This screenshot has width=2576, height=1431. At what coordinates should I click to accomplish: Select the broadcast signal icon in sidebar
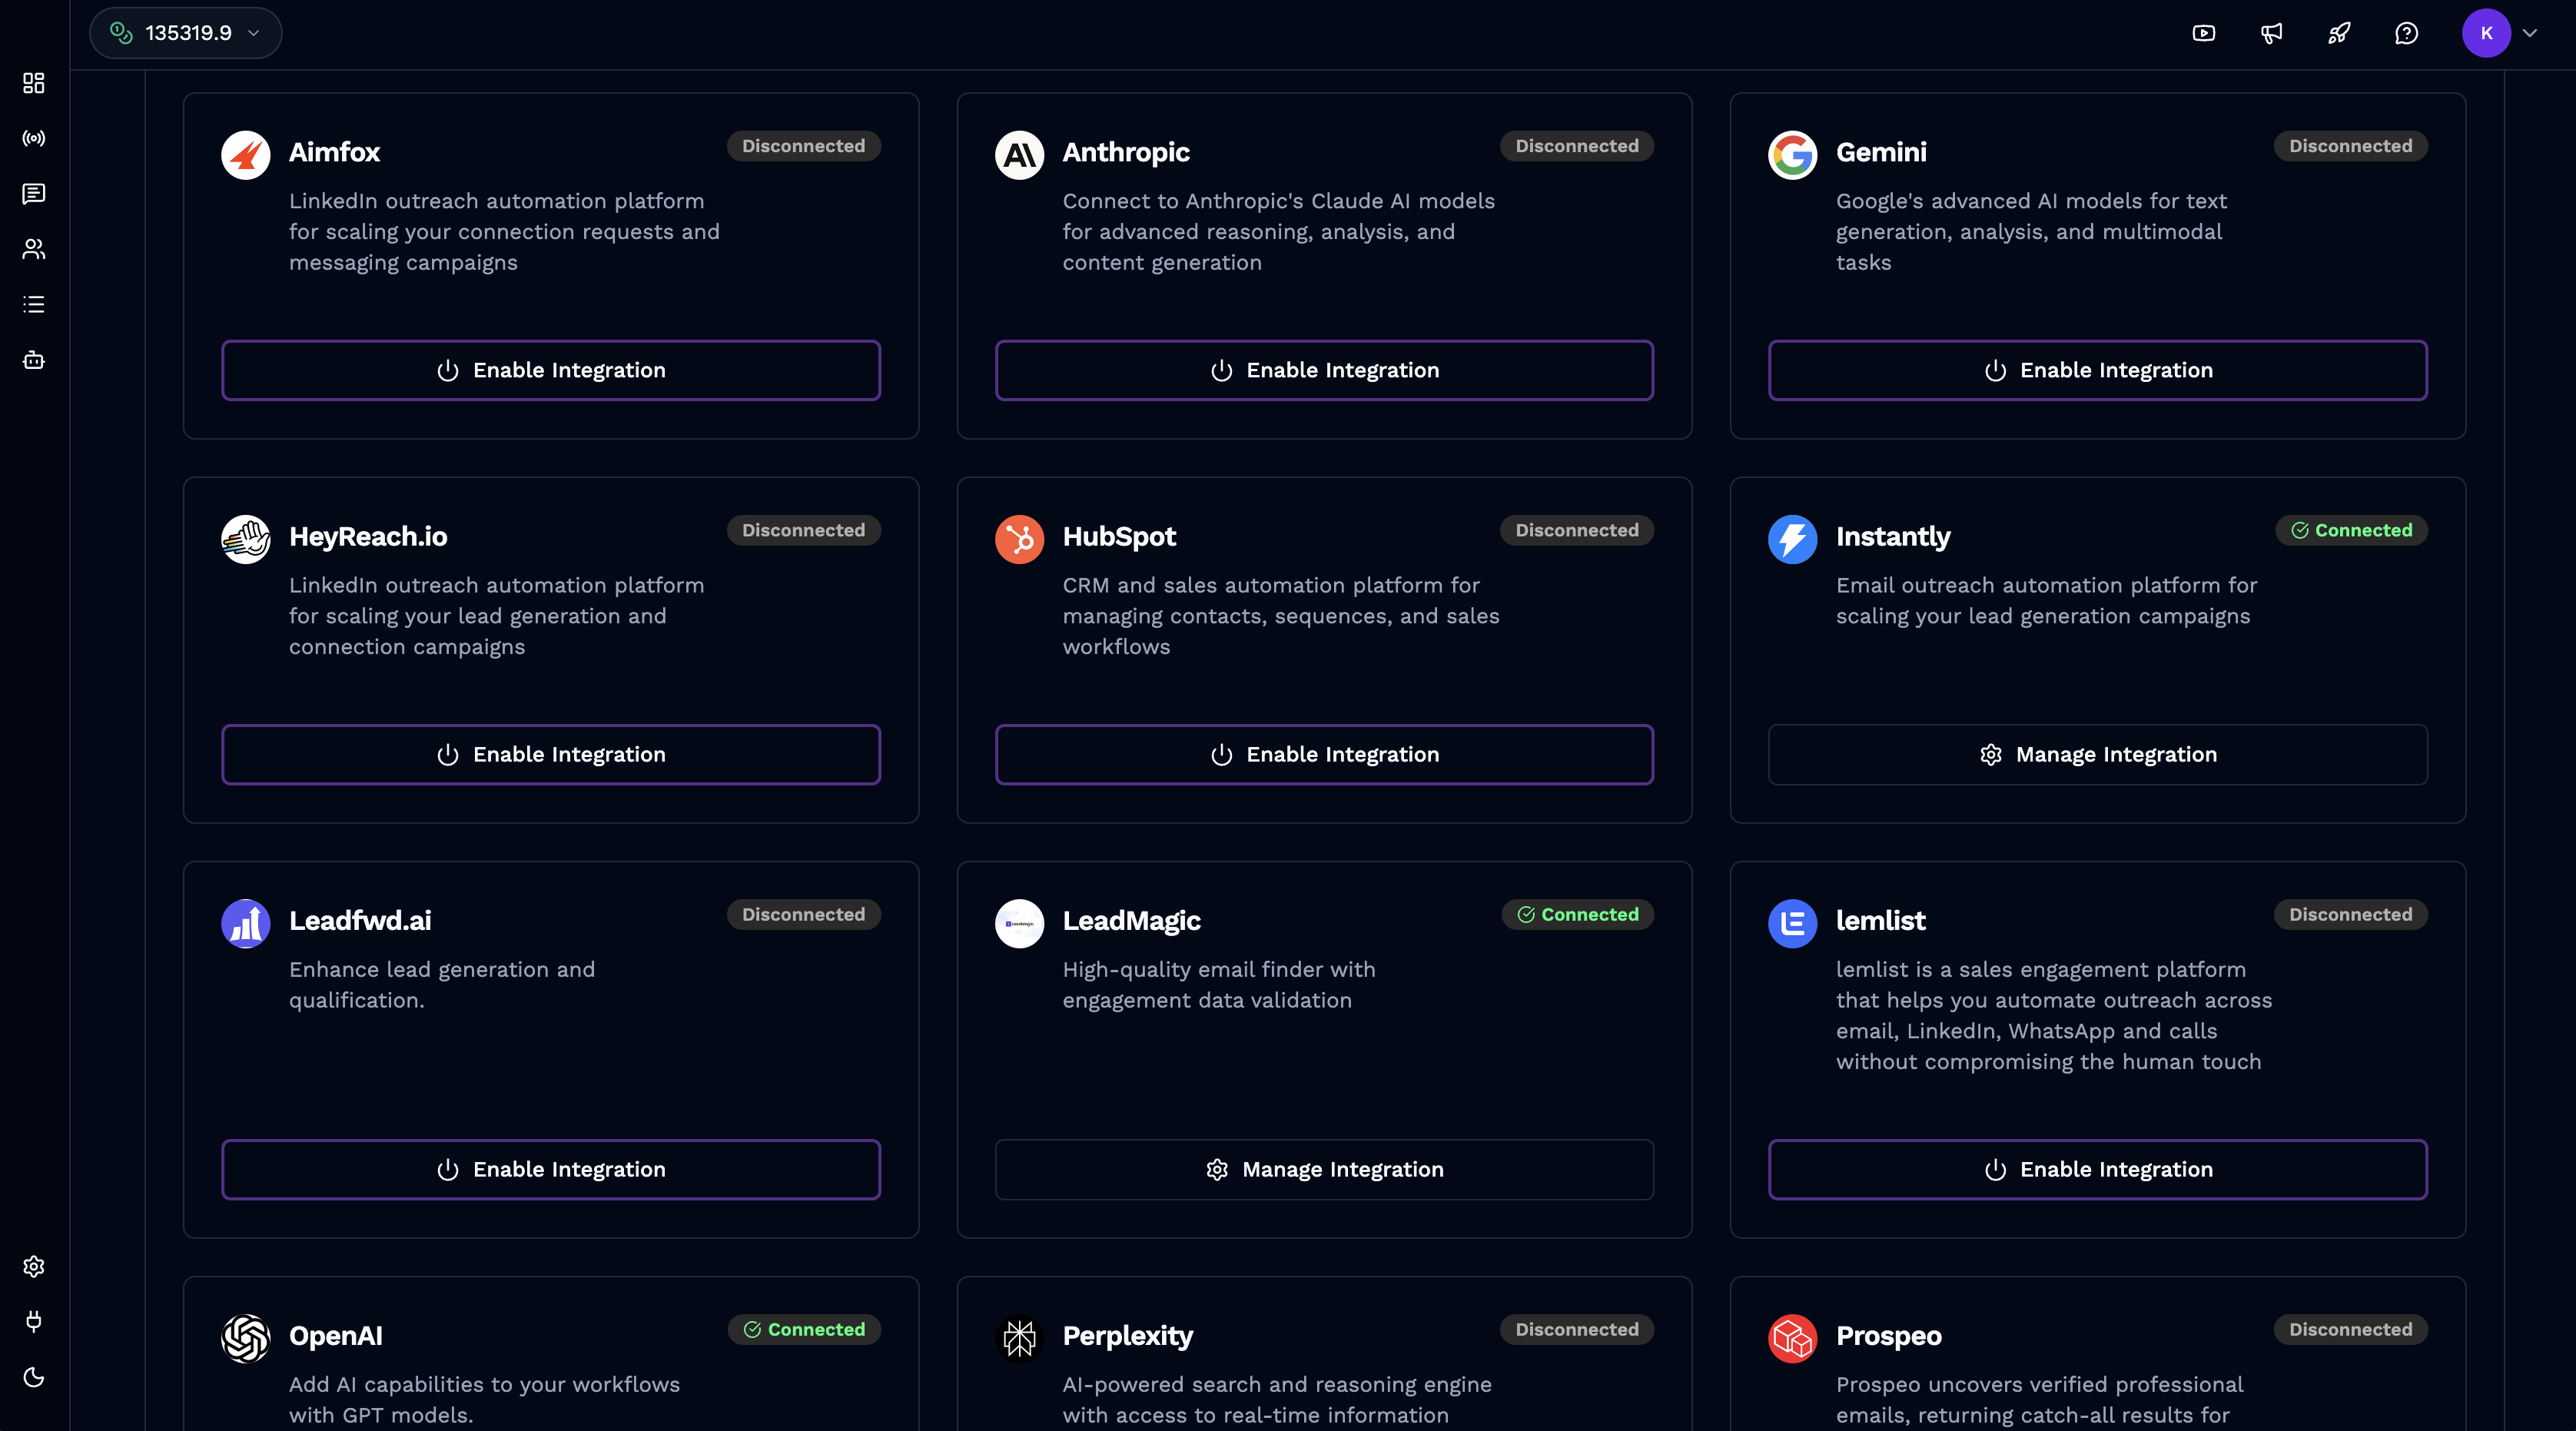pos(33,138)
